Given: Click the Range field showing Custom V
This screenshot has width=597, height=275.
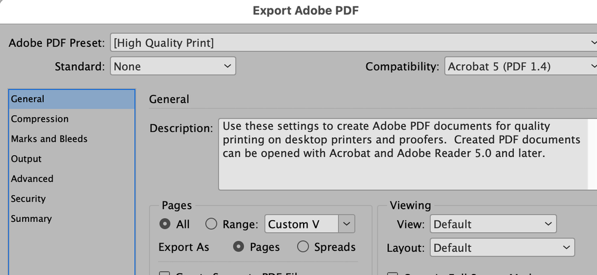Looking at the screenshot, I should [301, 224].
